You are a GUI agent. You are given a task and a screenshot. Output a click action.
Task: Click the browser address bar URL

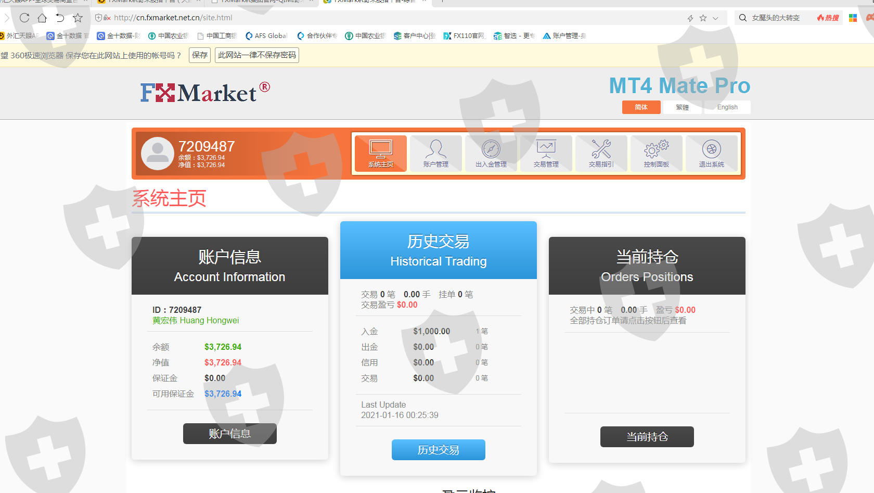coord(173,18)
